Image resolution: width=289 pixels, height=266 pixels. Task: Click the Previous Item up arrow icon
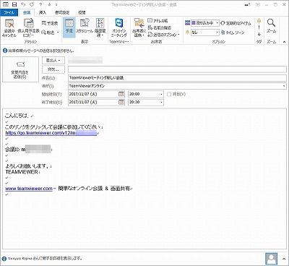point(40,4)
